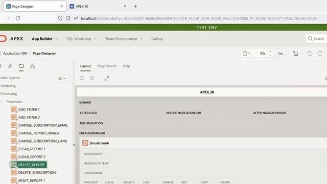Click the REGION BODY slot label
This screenshot has width=327, height=184.
click(94, 154)
